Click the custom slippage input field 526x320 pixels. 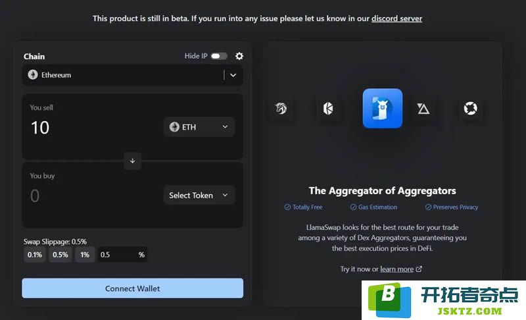[x=122, y=255]
